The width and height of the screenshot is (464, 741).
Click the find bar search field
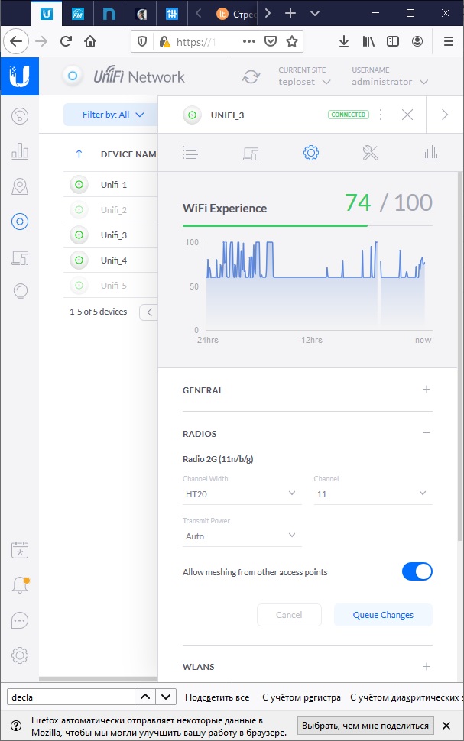[x=71, y=697]
